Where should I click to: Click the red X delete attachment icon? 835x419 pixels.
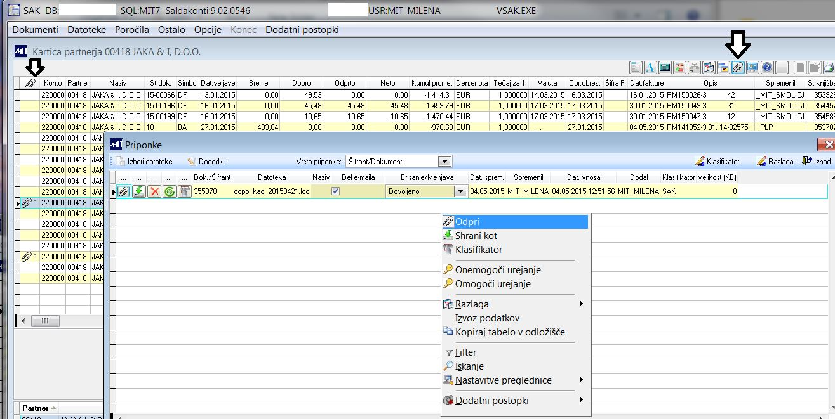click(x=154, y=191)
